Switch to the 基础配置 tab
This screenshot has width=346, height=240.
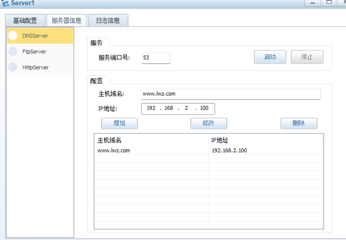pyautogui.click(x=25, y=20)
